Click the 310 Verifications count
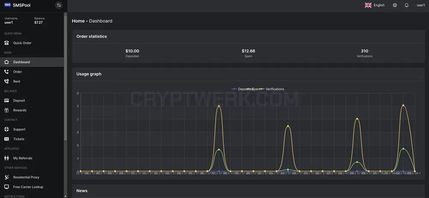This screenshot has width=429, height=198. (x=364, y=51)
